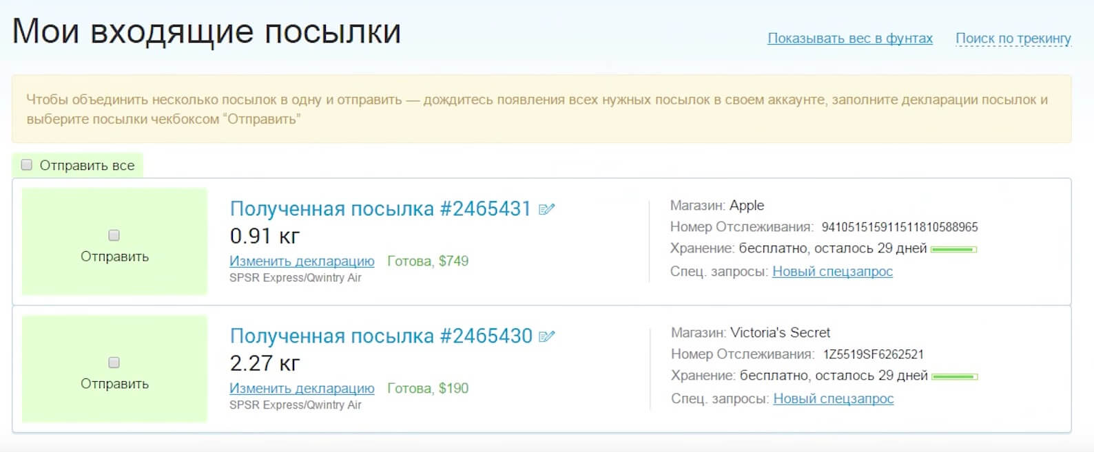Click the edit pencil icon next to parcel #2465430

[x=548, y=336]
